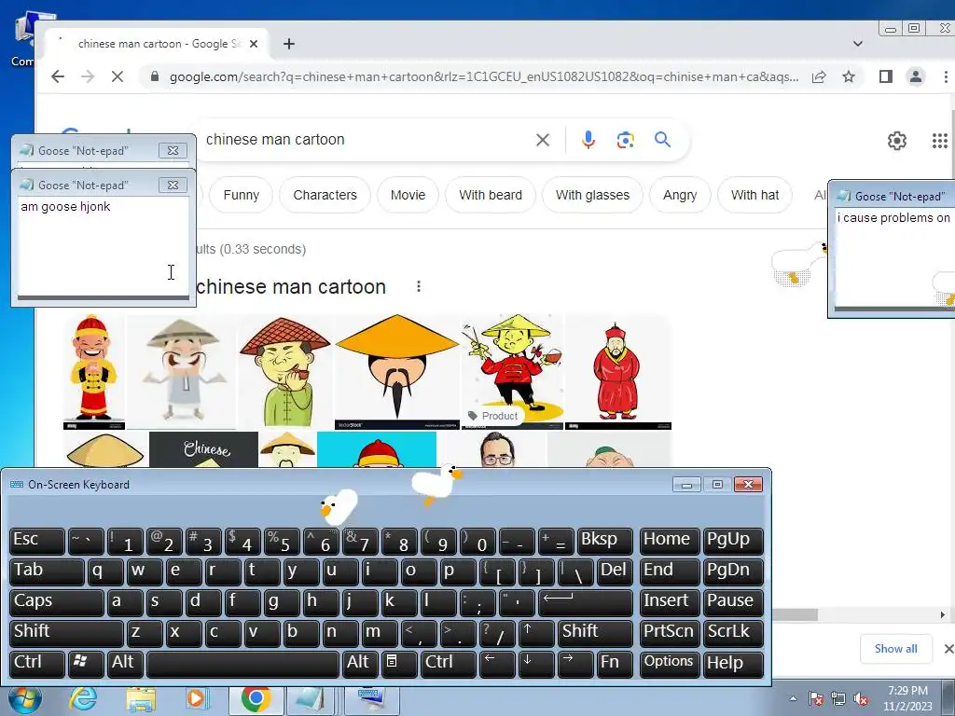Open Google quick settings gear
The image size is (955, 716).
tap(896, 141)
